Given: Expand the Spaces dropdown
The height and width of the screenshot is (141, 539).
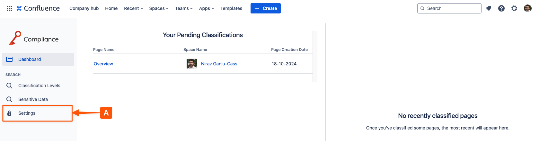Looking at the screenshot, I should pos(159,8).
